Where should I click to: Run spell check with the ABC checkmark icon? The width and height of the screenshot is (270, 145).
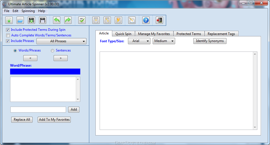(x=82, y=20)
